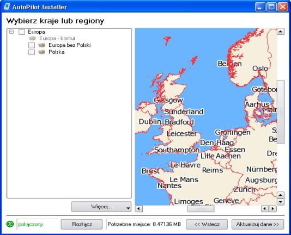Minimize the AutoPilot Installer window
Image resolution: width=291 pixels, height=235 pixels.
[x=260, y=7]
